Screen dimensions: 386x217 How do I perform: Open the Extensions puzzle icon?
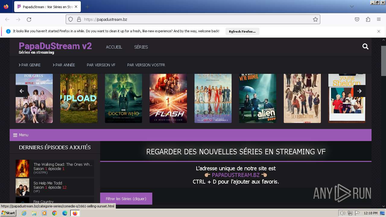(x=368, y=19)
